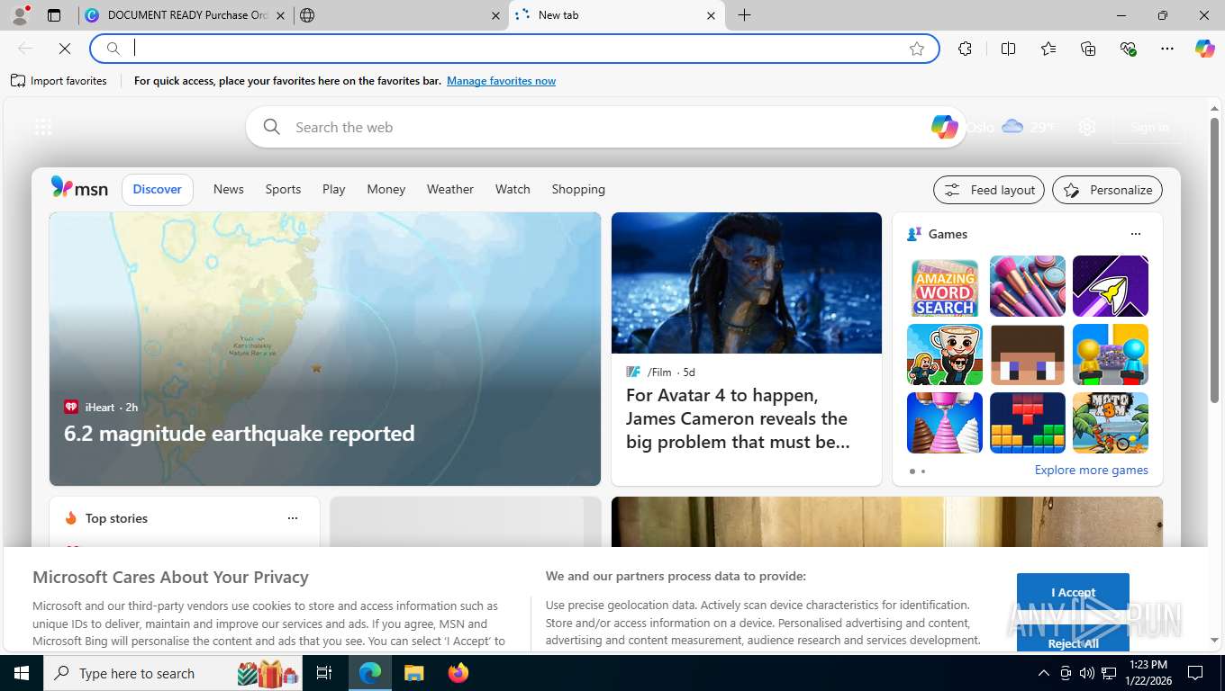Open the tab actions menu icon
The width and height of the screenshot is (1225, 691).
(x=54, y=15)
